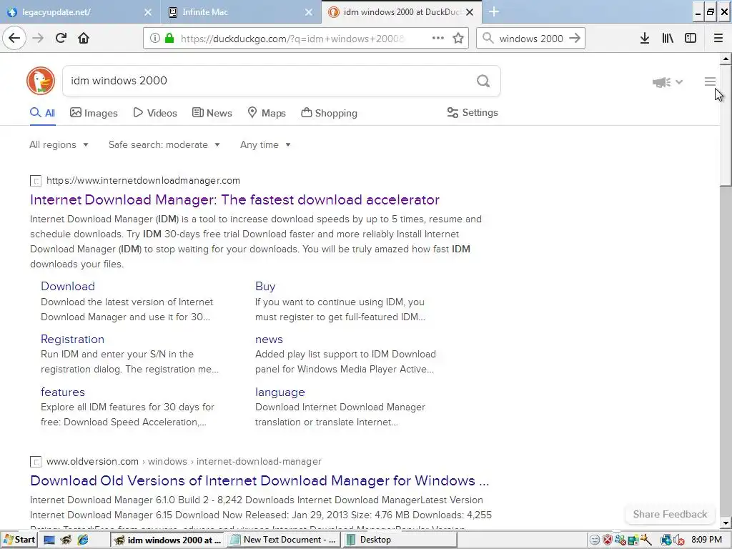Switch to News results
732x549 pixels.
tap(212, 113)
